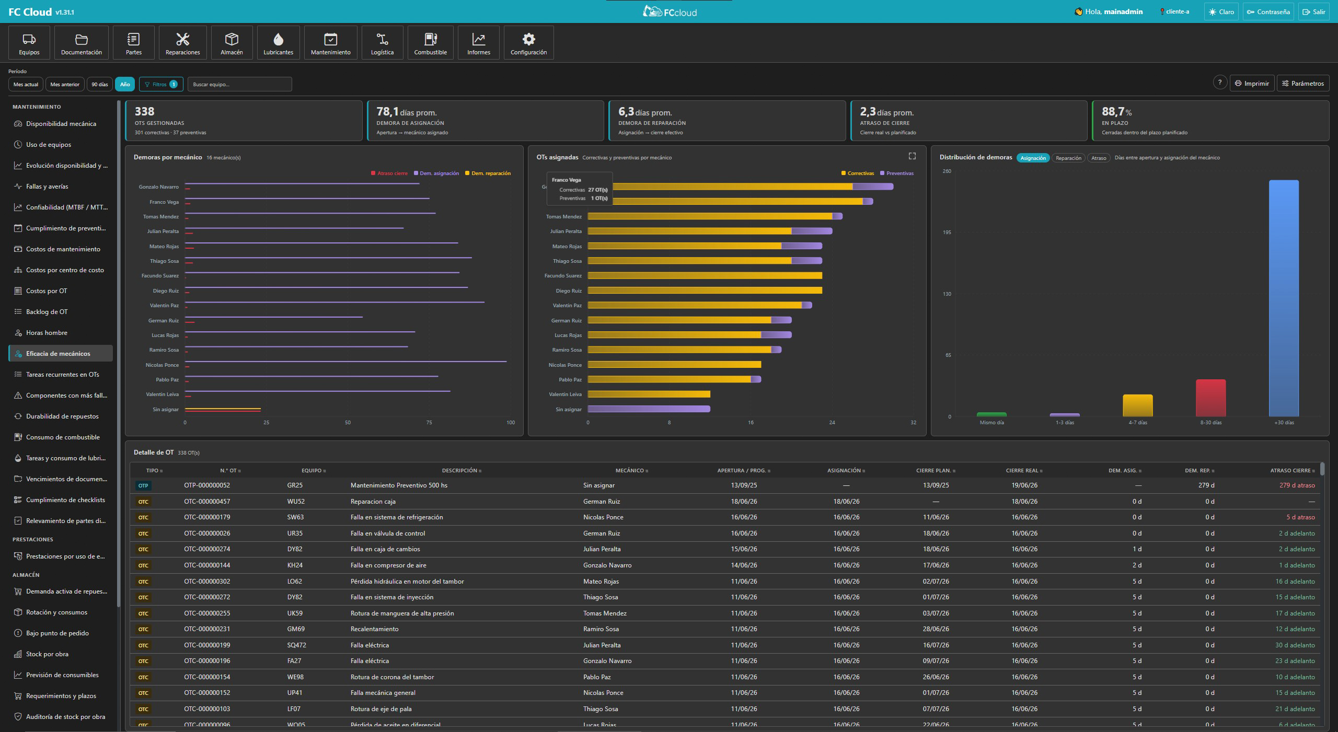Screen dimensions: 1338x732
Task: Sort the table by Atraso cierre column
Action: coord(1293,471)
